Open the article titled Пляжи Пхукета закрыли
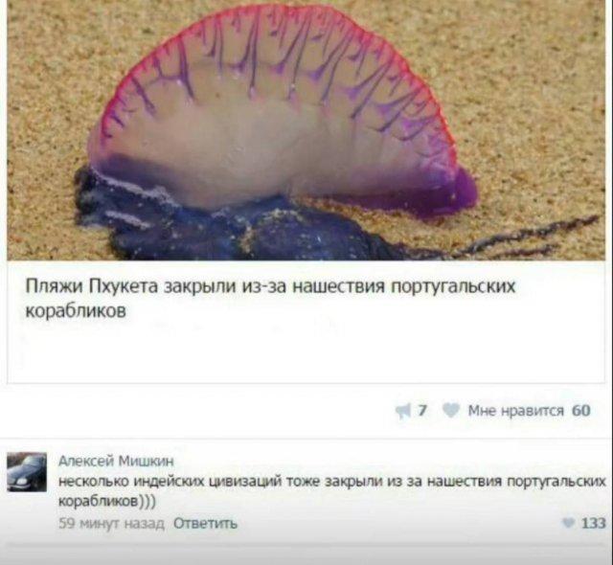 pyautogui.click(x=270, y=299)
